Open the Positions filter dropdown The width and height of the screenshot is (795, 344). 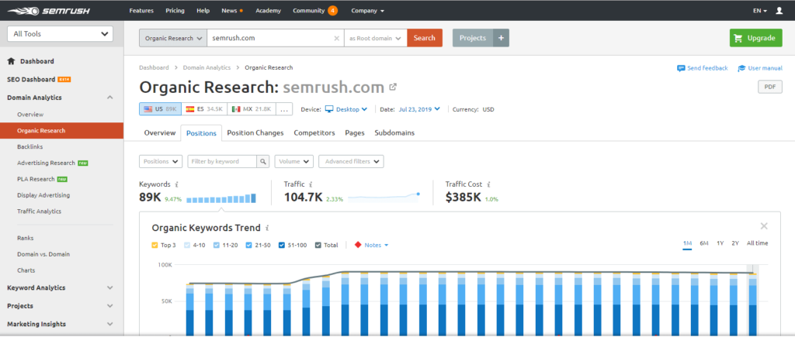click(161, 161)
